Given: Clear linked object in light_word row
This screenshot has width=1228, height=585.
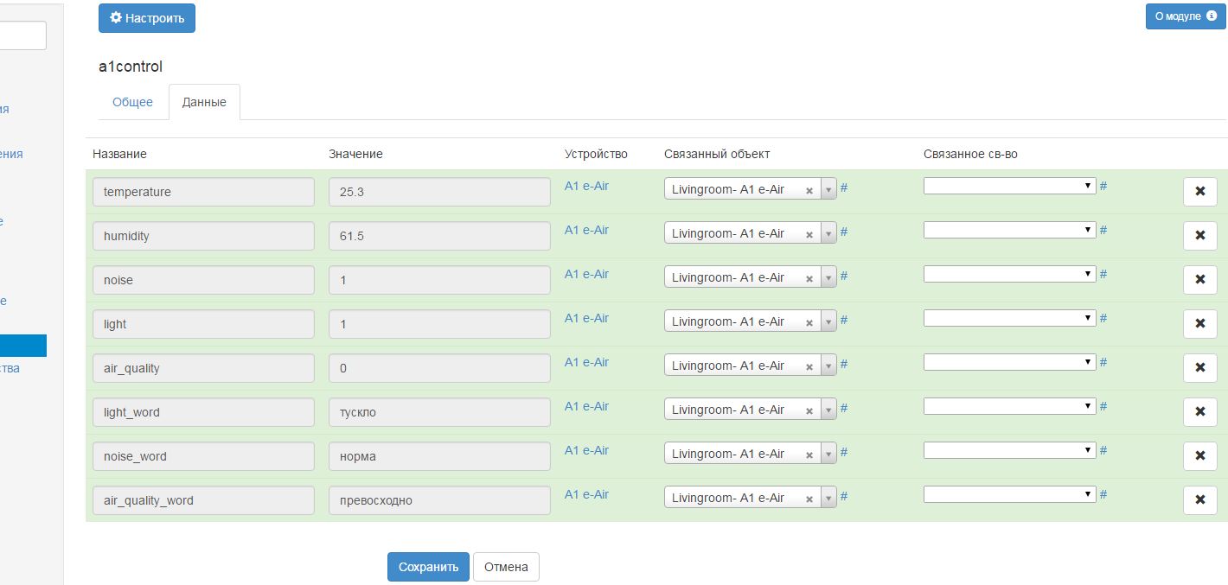Looking at the screenshot, I should click(x=809, y=411).
